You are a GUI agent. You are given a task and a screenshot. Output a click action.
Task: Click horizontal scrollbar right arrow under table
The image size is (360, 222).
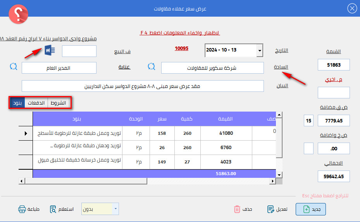pos(274,181)
